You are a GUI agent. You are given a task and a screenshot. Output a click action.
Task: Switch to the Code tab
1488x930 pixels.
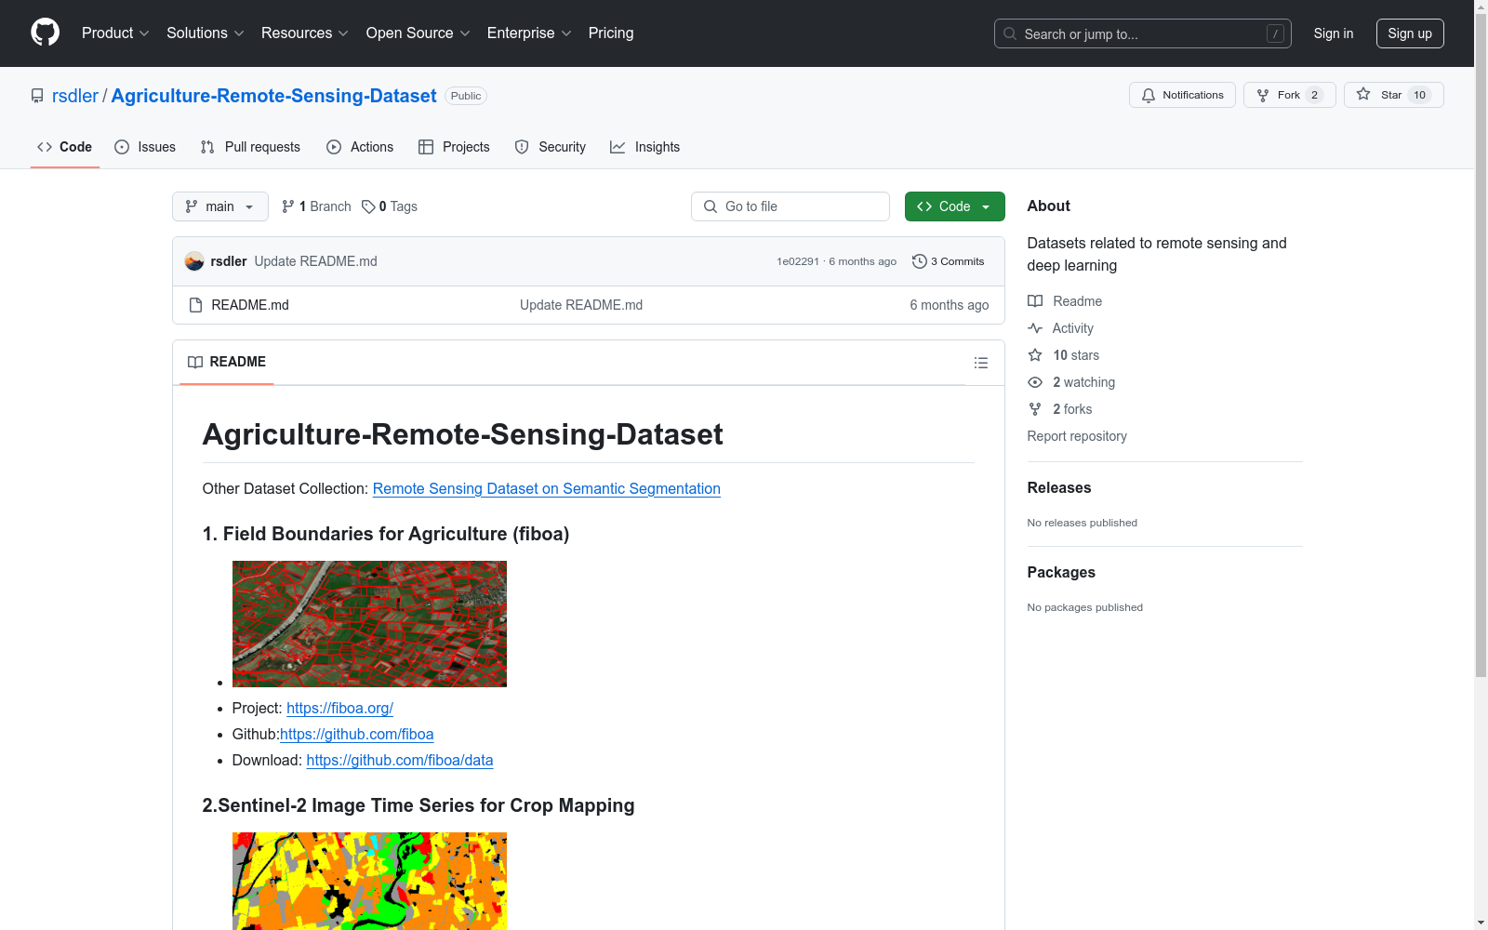pyautogui.click(x=64, y=147)
